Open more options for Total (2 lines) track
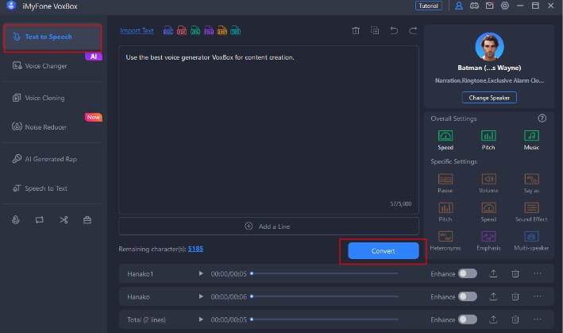This screenshot has width=563, height=333. 537,319
